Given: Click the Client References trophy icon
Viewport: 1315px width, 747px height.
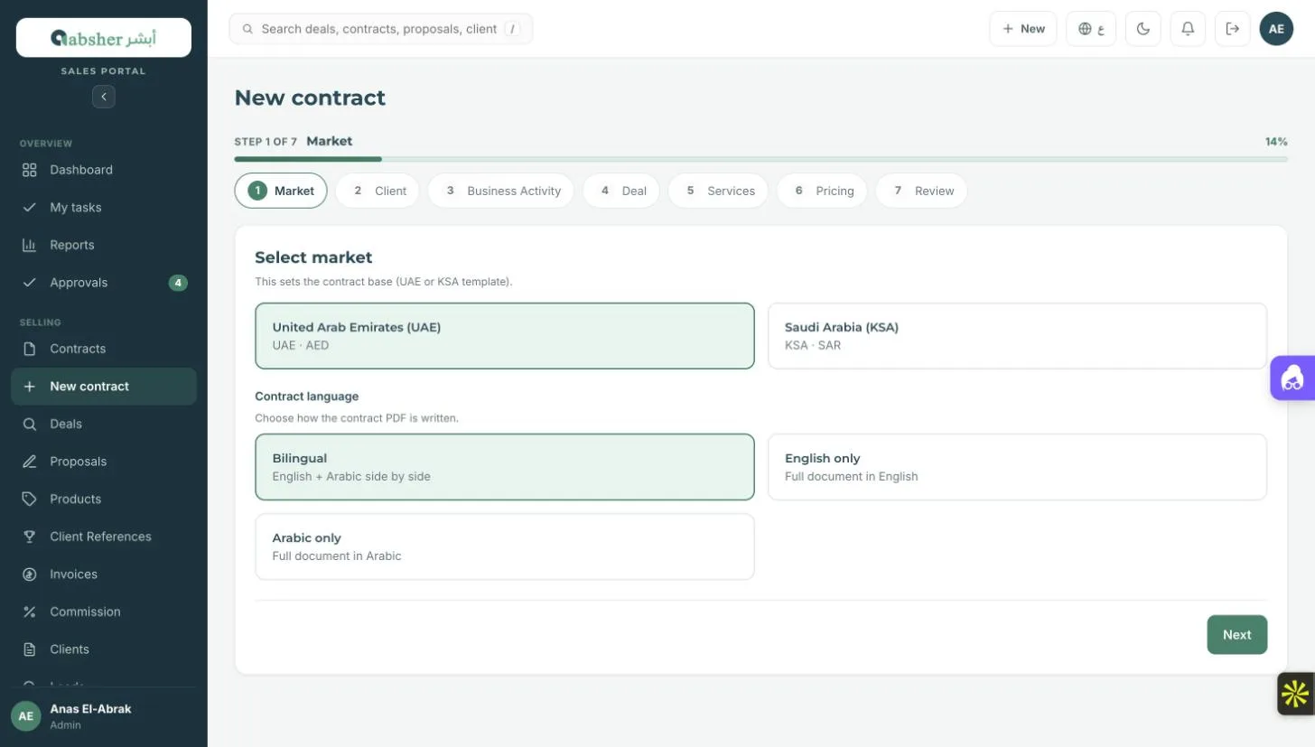Looking at the screenshot, I should pyautogui.click(x=30, y=537).
